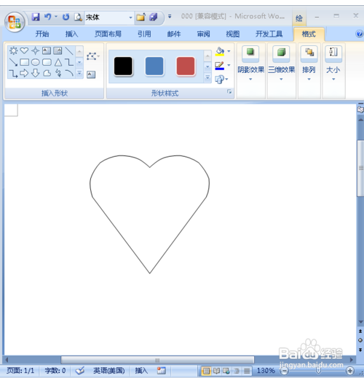Expand the shape styles gallery
Viewport: 364px width, 378px height.
(207, 77)
